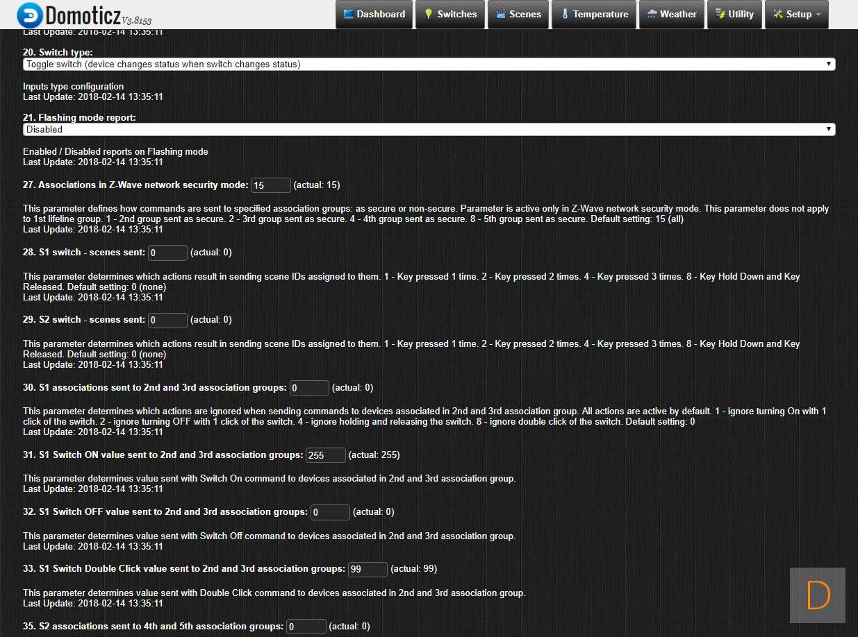Click the Scenes tab's clapperboard icon
Viewport: 858px width, 637px height.
pos(500,14)
